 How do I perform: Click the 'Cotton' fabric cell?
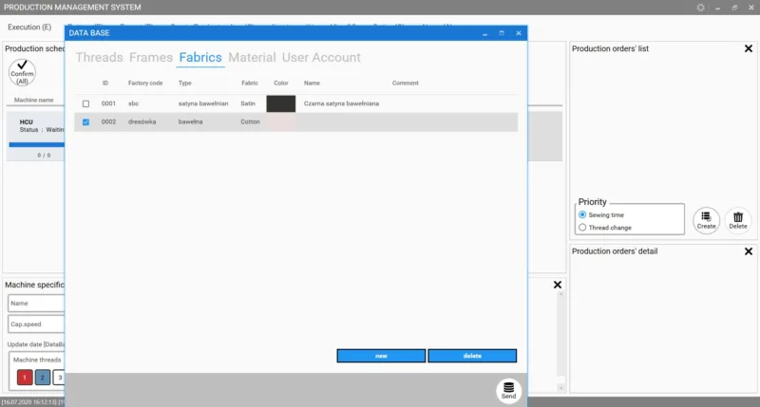[250, 122]
